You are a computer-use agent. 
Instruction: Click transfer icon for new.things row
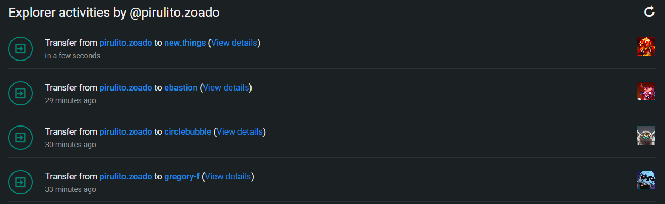coord(20,49)
